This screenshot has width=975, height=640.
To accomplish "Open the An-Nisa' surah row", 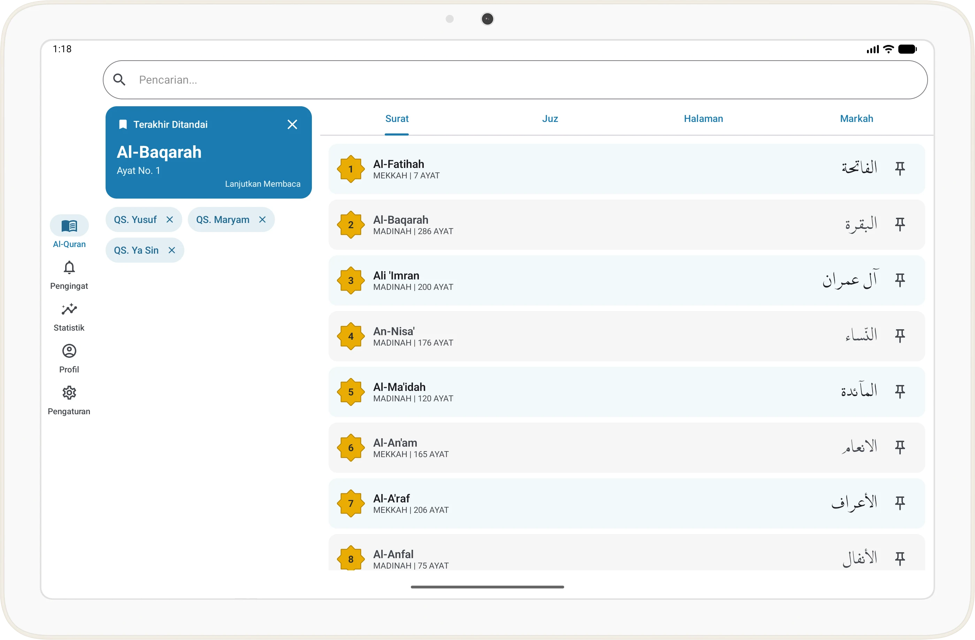I will click(627, 336).
